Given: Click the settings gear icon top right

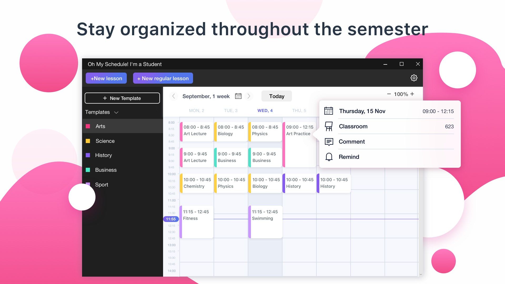Looking at the screenshot, I should (x=413, y=77).
